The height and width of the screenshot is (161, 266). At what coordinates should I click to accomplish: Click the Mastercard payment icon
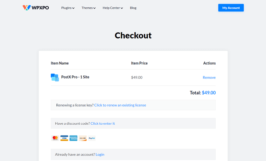coord(55,138)
